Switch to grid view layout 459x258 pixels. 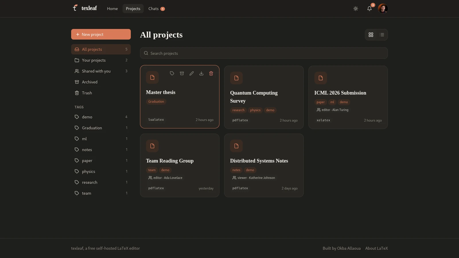[371, 35]
